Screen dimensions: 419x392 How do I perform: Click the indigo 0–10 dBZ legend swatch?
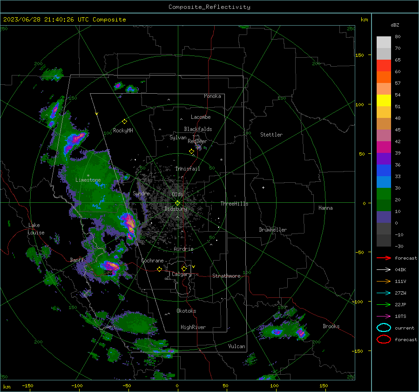(384, 217)
